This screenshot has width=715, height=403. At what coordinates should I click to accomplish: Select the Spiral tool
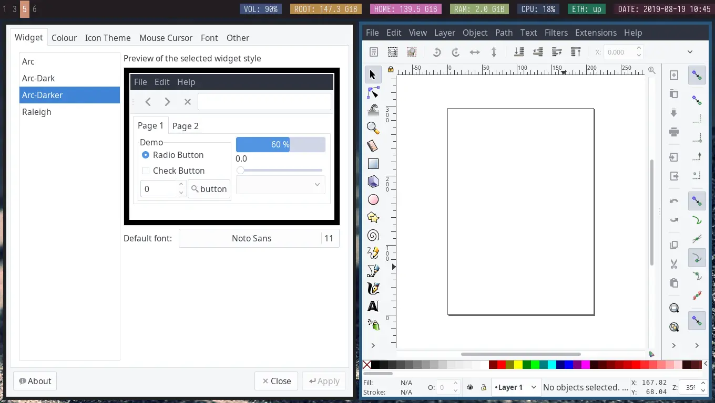tap(373, 235)
